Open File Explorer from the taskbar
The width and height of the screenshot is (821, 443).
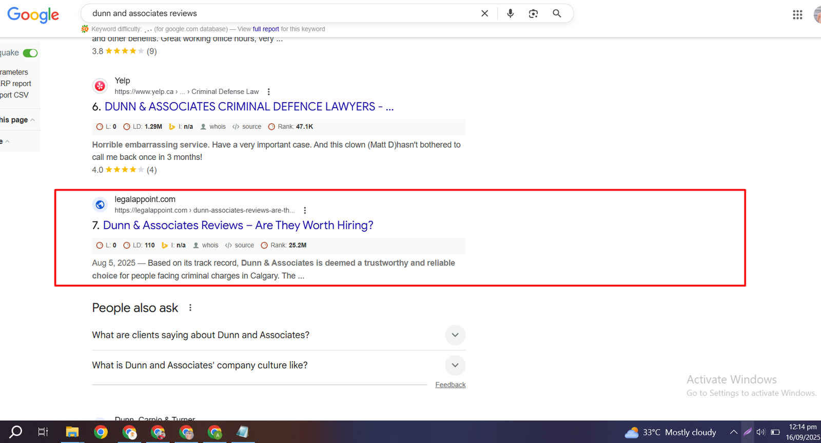pyautogui.click(x=72, y=432)
